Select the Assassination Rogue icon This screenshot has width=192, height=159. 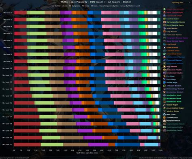coord(164,108)
